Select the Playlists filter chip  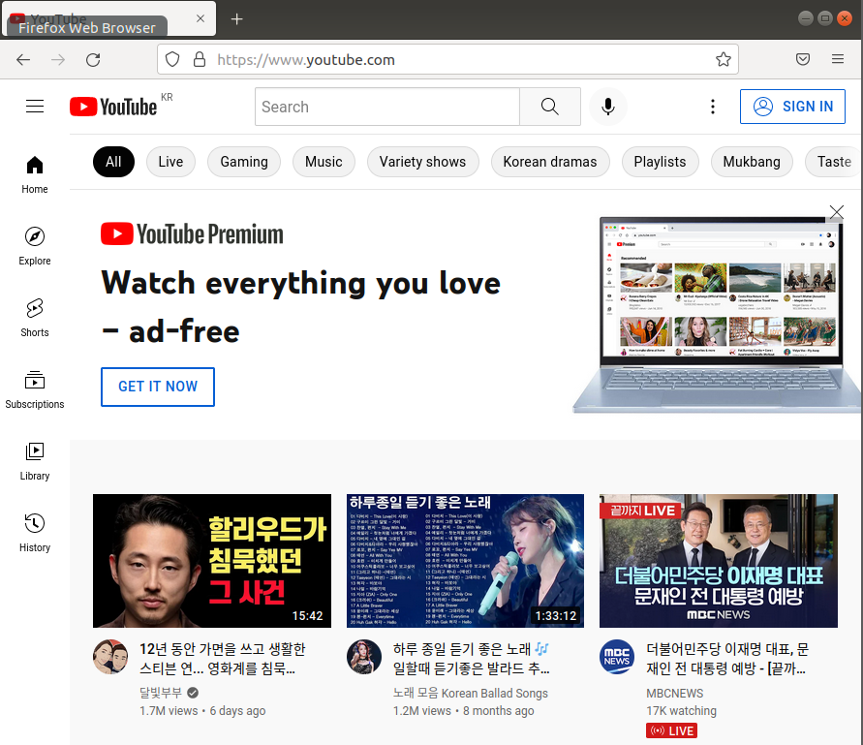(x=660, y=162)
